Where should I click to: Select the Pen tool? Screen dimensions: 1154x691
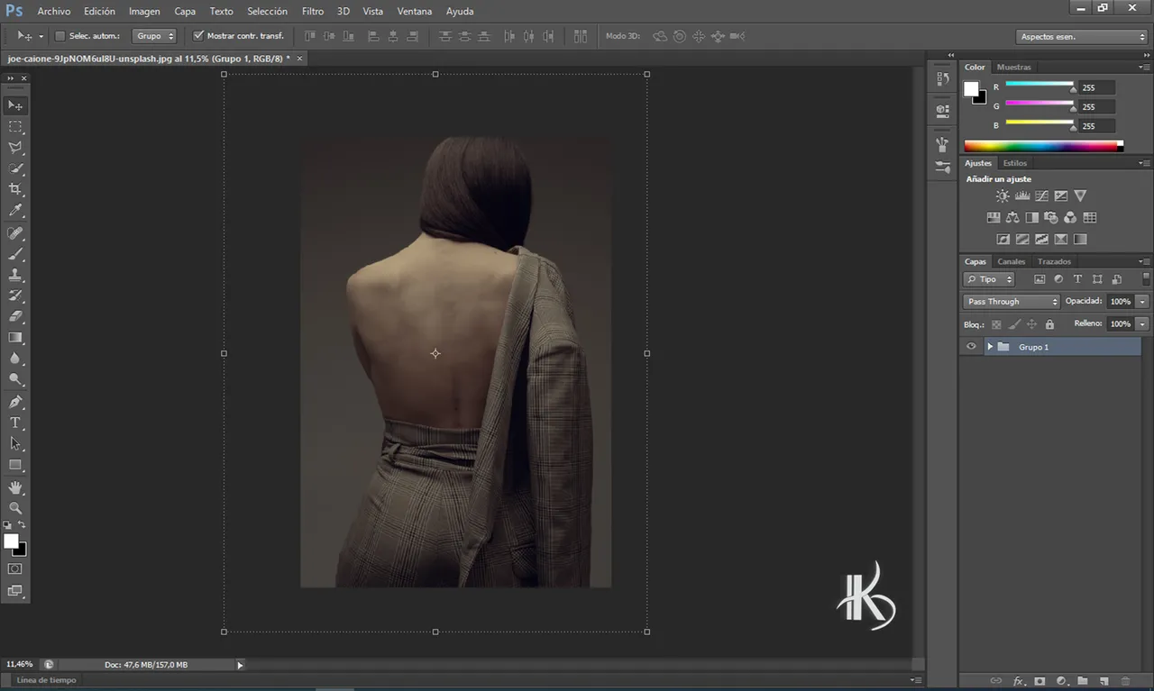click(x=15, y=402)
